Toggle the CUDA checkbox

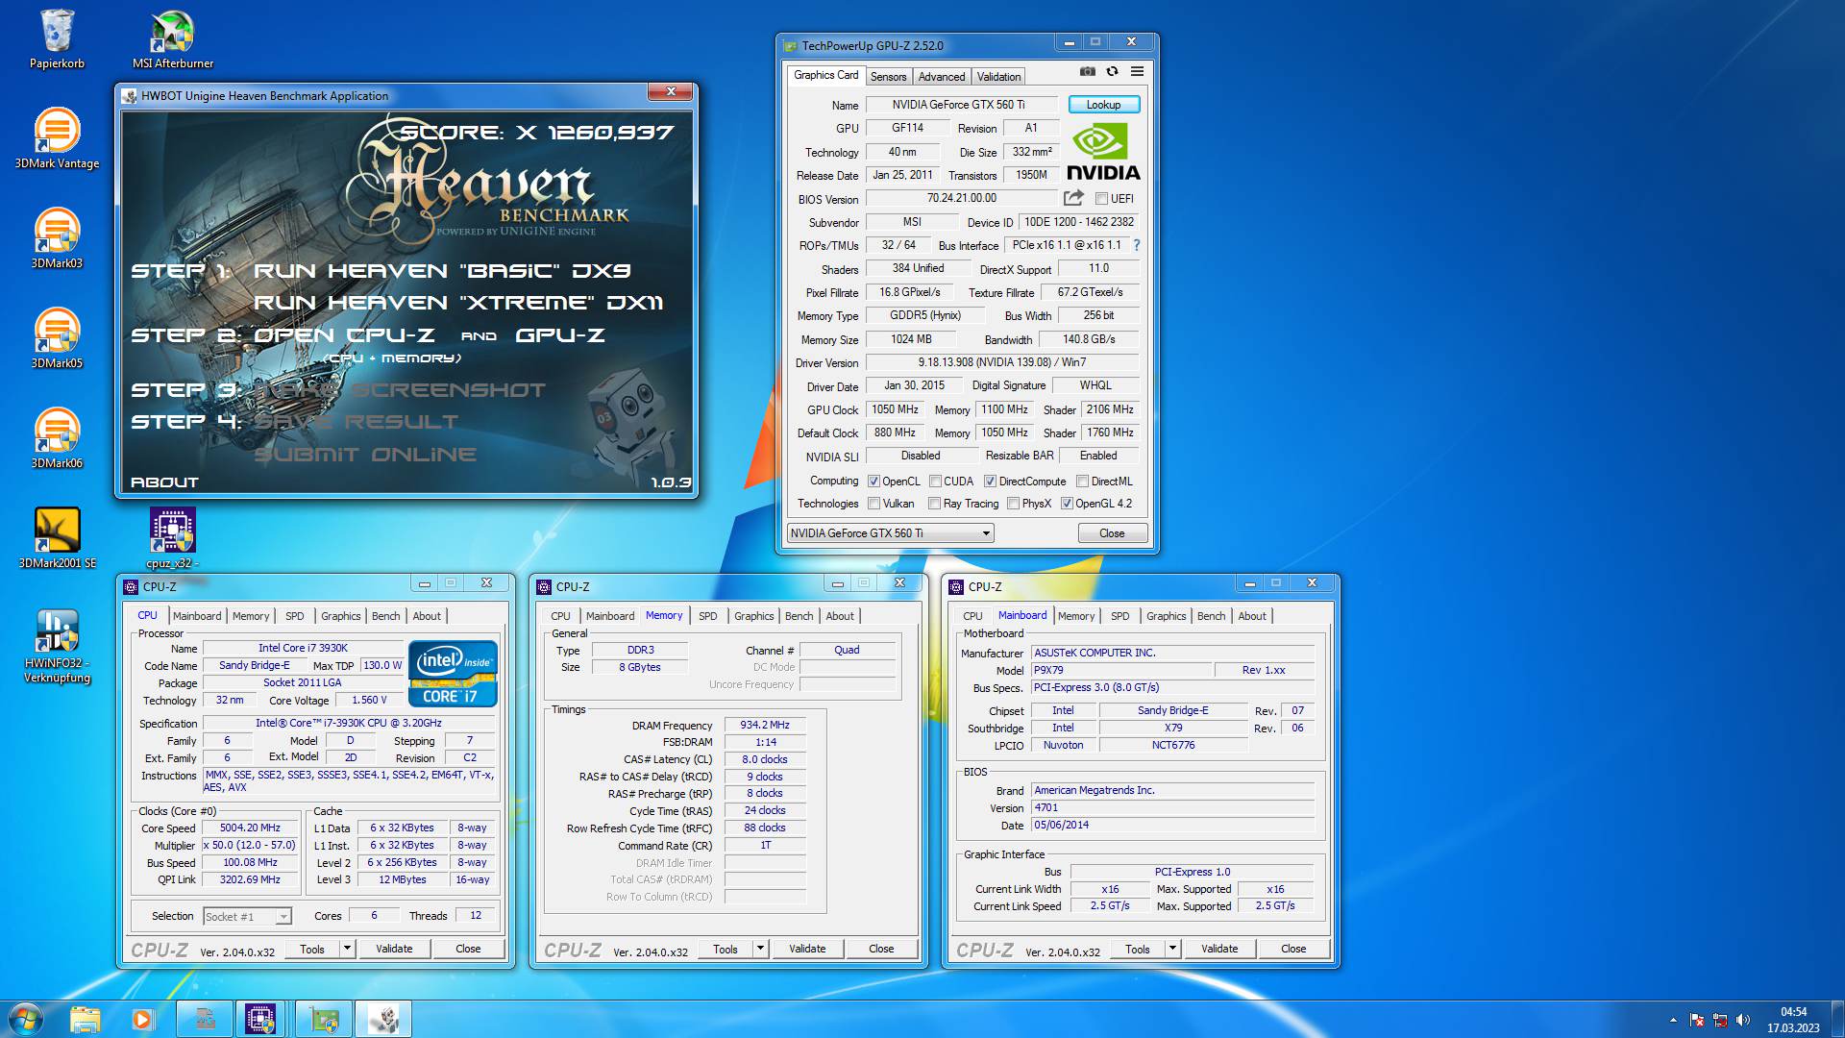click(934, 482)
